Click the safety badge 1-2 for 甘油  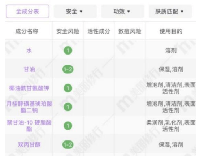tap(68, 69)
